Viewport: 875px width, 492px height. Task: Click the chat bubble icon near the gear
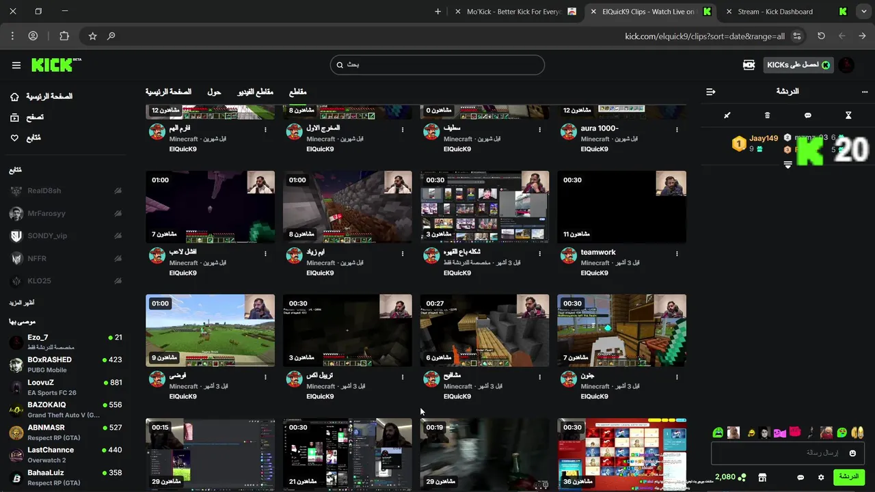pyautogui.click(x=800, y=477)
